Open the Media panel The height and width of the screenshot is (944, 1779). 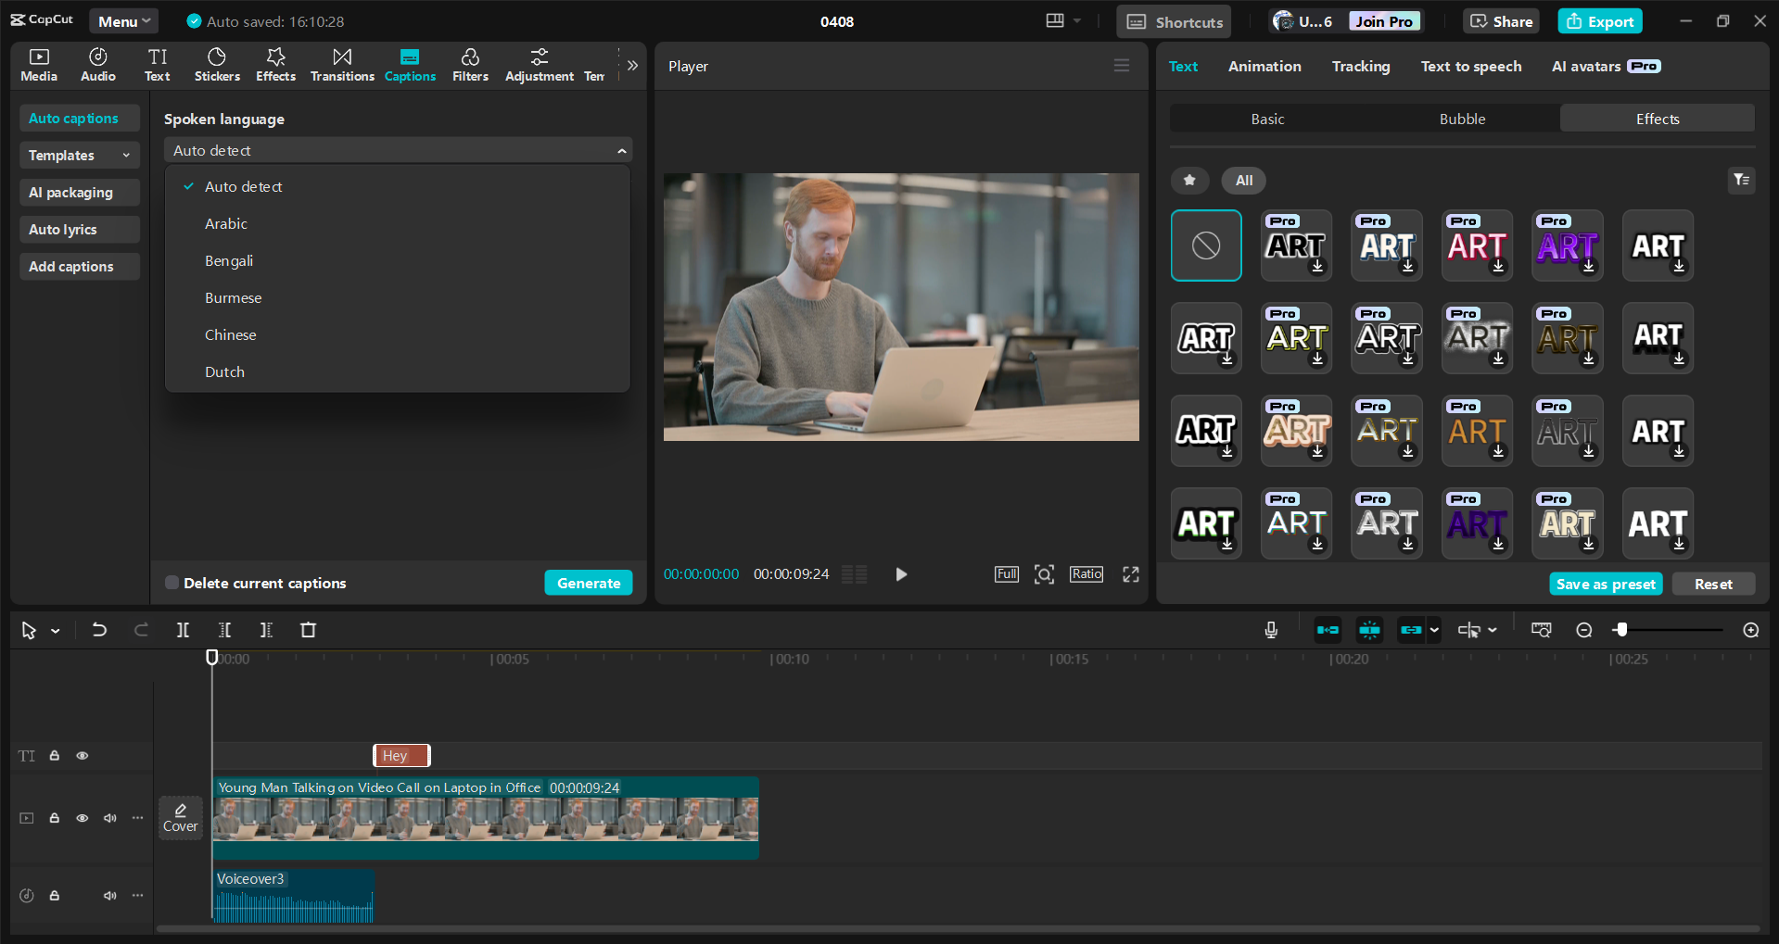tap(38, 64)
